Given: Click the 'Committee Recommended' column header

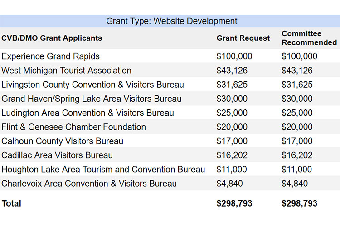Looking at the screenshot, I should [309, 38].
